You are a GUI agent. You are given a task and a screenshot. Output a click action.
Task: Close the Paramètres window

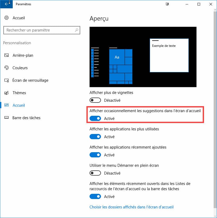pyautogui.click(x=211, y=4)
